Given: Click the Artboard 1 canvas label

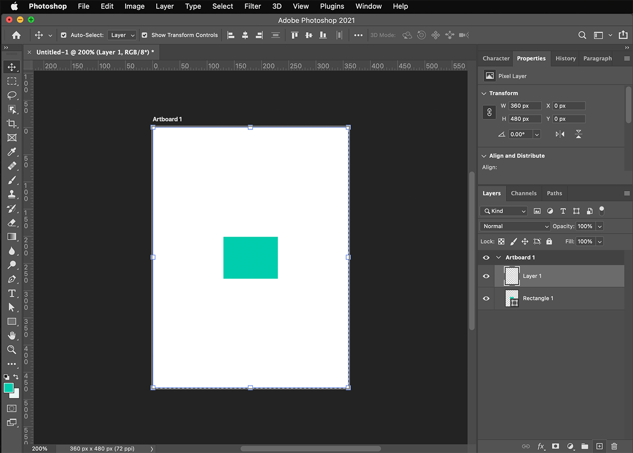Looking at the screenshot, I should 167,119.
